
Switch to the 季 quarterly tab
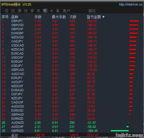32,11
